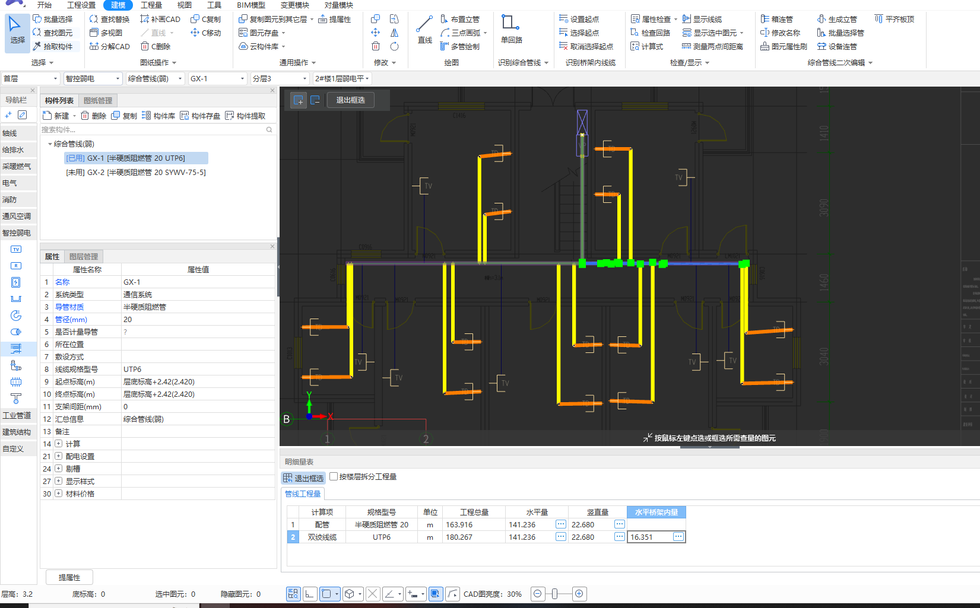Expand the 显示样式 property group

click(x=59, y=481)
